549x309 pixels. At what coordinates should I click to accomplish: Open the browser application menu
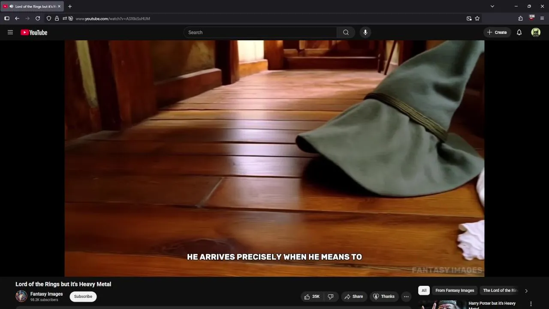(542, 18)
